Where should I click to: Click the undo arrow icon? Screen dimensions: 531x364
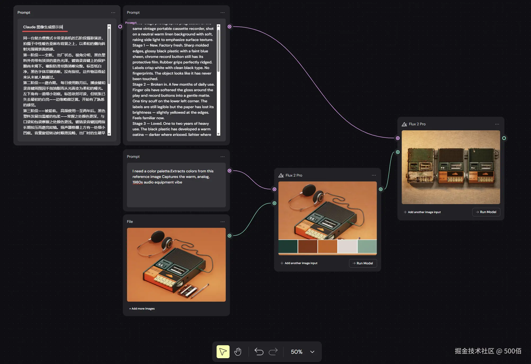259,352
